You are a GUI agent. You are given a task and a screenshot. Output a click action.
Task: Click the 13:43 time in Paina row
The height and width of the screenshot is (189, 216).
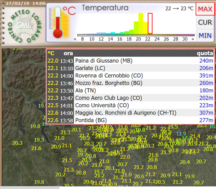(x=66, y=61)
